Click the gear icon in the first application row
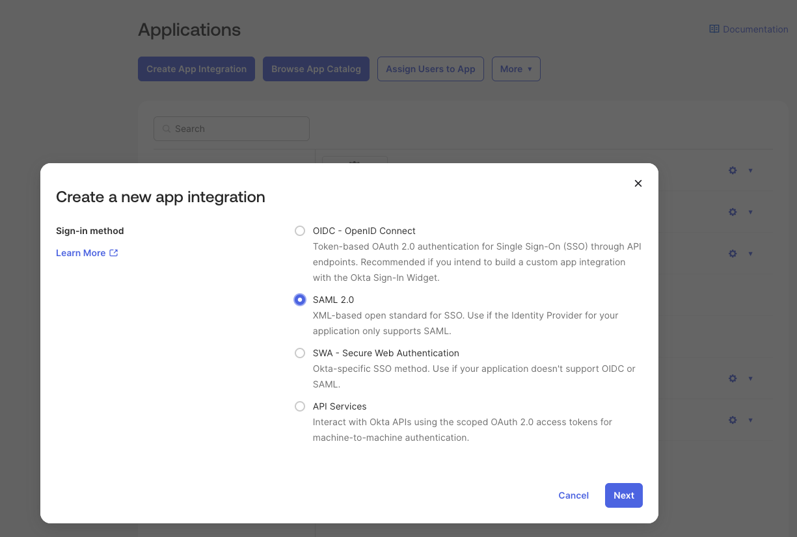The image size is (797, 537). point(733,170)
